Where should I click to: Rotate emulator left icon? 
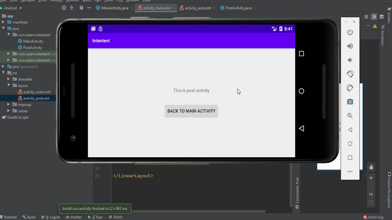350,74
